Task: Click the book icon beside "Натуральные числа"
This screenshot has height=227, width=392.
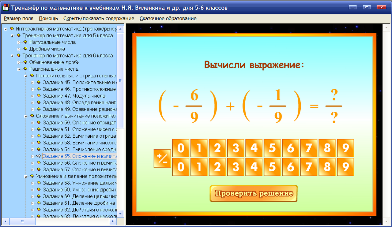Action: tap(25, 42)
